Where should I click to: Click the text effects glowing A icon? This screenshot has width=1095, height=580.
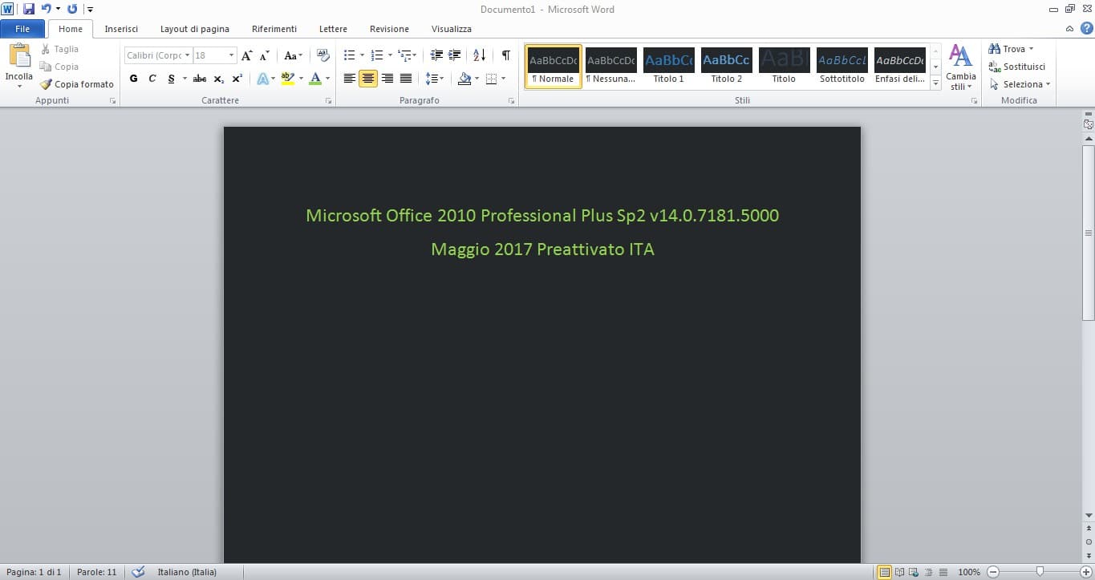tap(262, 79)
